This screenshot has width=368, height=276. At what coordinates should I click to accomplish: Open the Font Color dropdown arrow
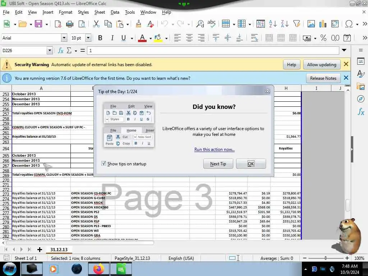tap(151, 38)
